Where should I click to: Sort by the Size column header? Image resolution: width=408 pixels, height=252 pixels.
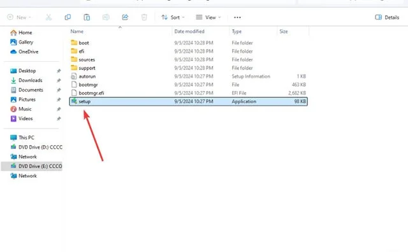(x=284, y=31)
